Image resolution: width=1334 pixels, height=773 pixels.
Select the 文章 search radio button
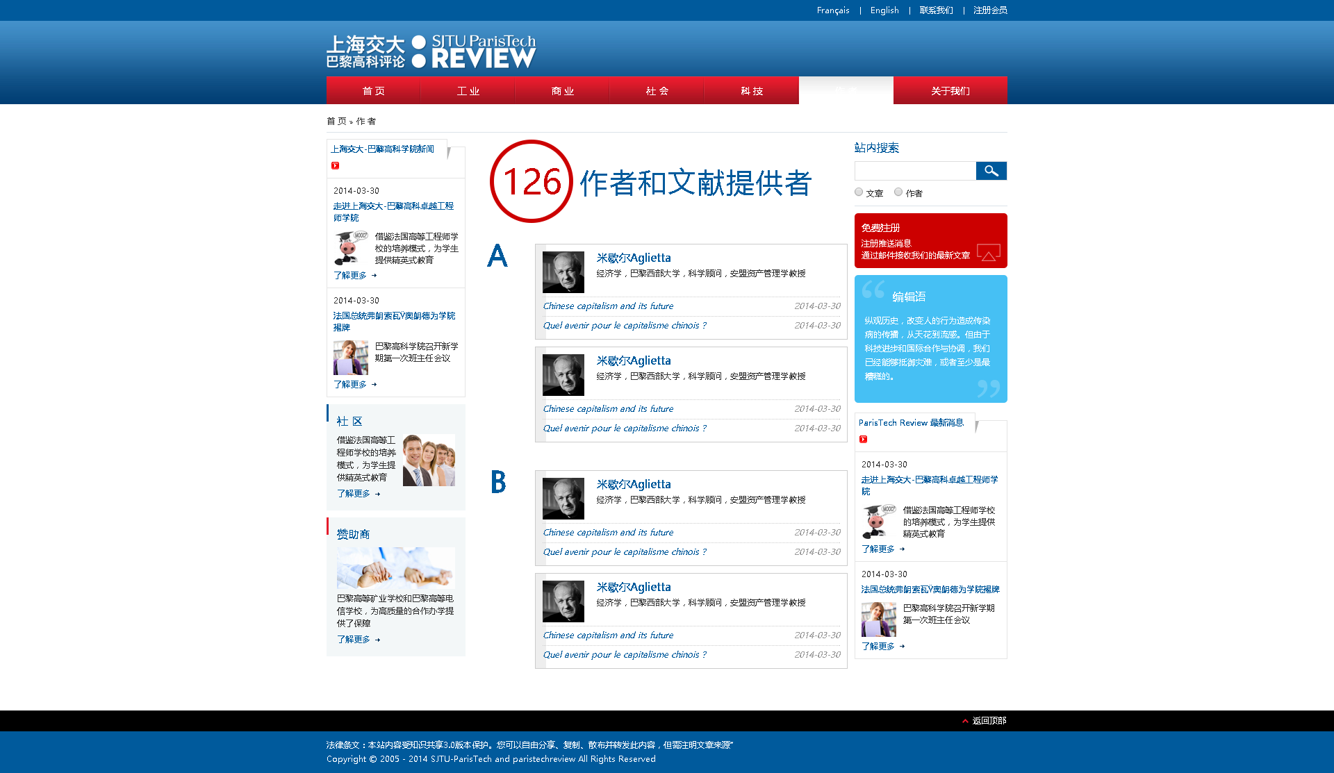coord(859,192)
